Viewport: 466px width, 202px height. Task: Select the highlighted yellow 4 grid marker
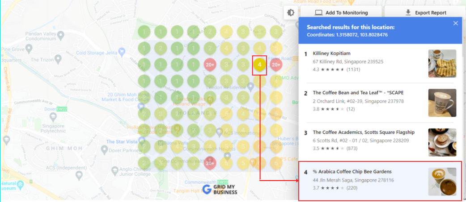tap(259, 65)
